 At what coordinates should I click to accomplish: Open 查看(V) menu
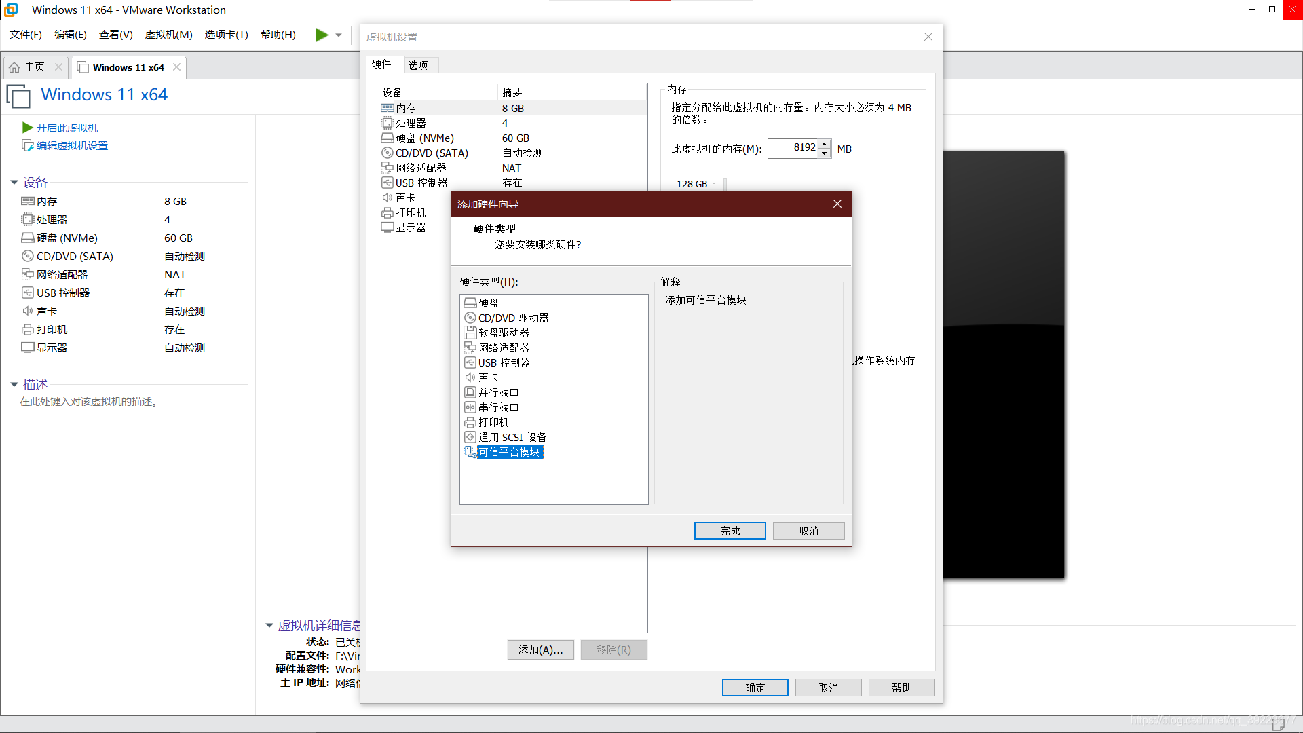click(116, 35)
